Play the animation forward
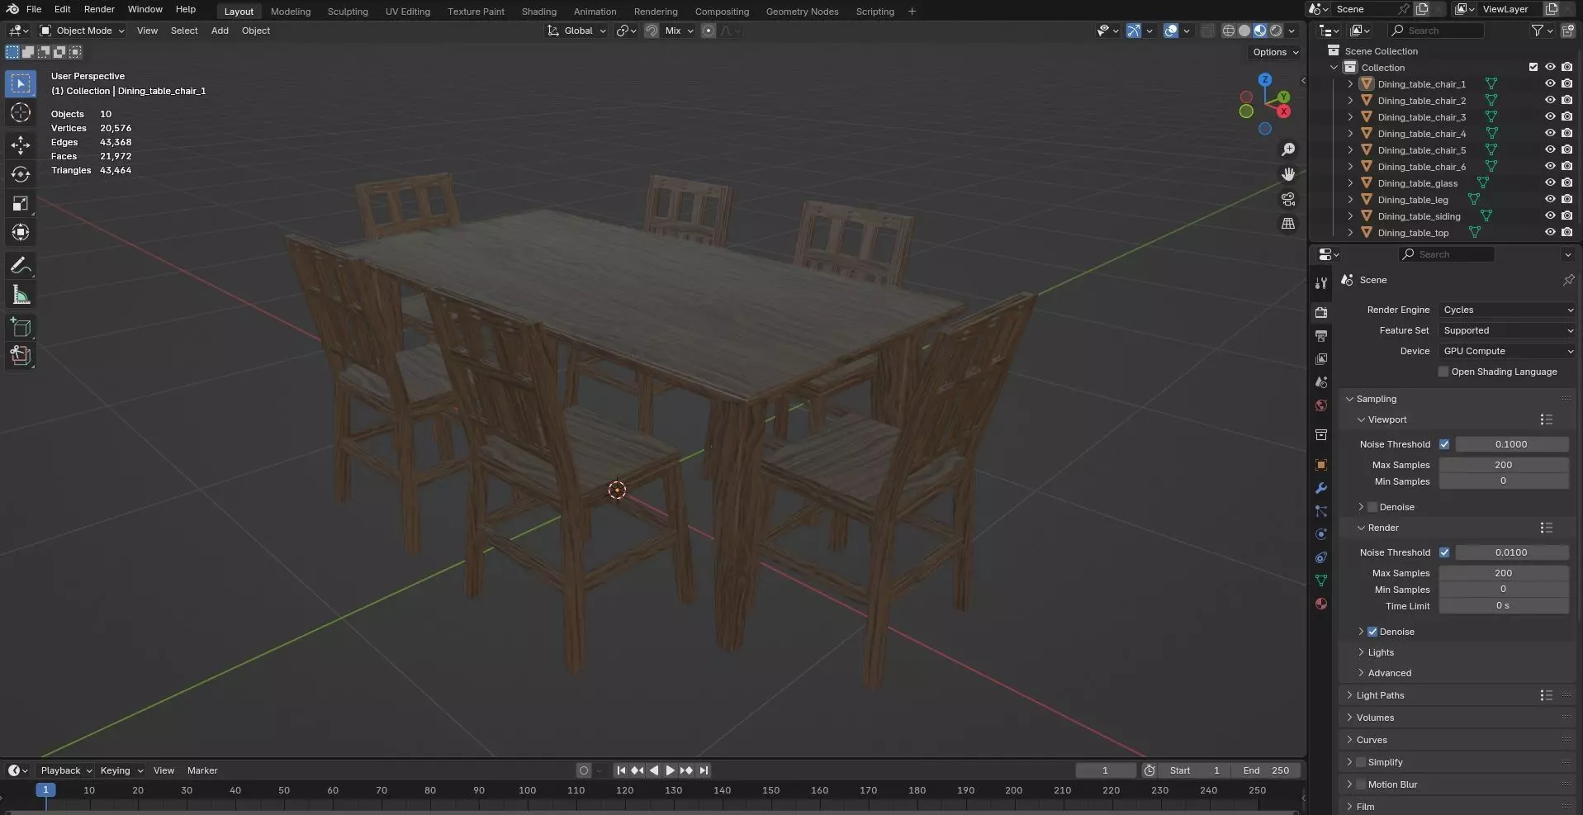Viewport: 1583px width, 815px height. tap(670, 770)
